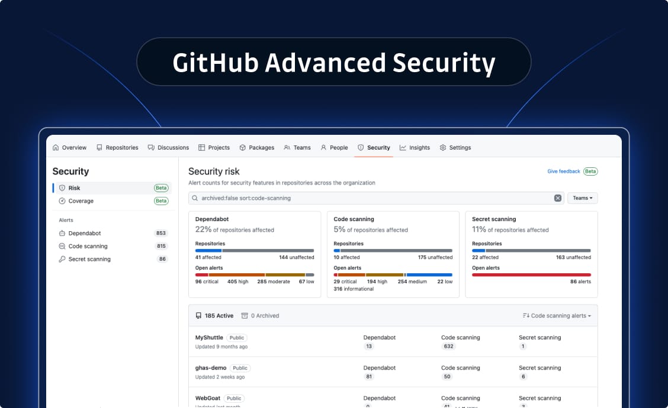The height and width of the screenshot is (408, 668).
Task: Clear the search query with the X button
Action: coord(557,197)
